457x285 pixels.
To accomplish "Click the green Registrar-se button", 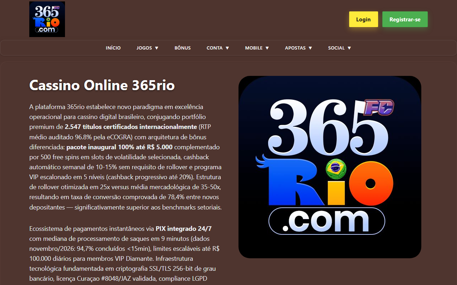I will tap(405, 19).
